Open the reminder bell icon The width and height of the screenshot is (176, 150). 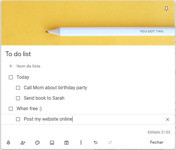pos(8,142)
